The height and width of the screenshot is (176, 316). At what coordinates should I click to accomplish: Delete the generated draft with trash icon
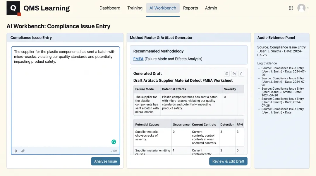241,74
